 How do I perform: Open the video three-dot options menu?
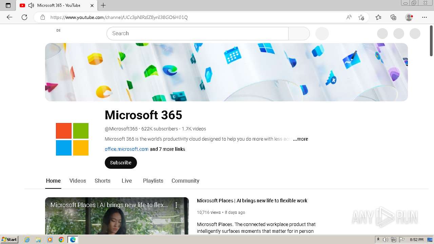pyautogui.click(x=176, y=205)
